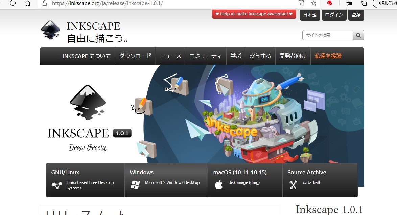Image resolution: width=397 pixels, height=215 pixels.
Task: Open the 学ぶ menu
Action: point(236,56)
